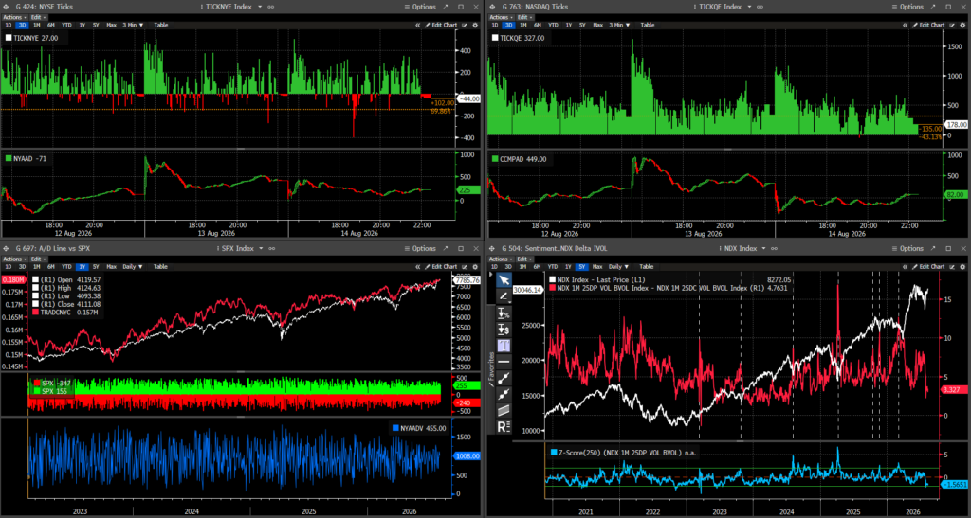
Task: Click collapse double-arrow in A/D Line toolbar
Action: click(x=418, y=267)
